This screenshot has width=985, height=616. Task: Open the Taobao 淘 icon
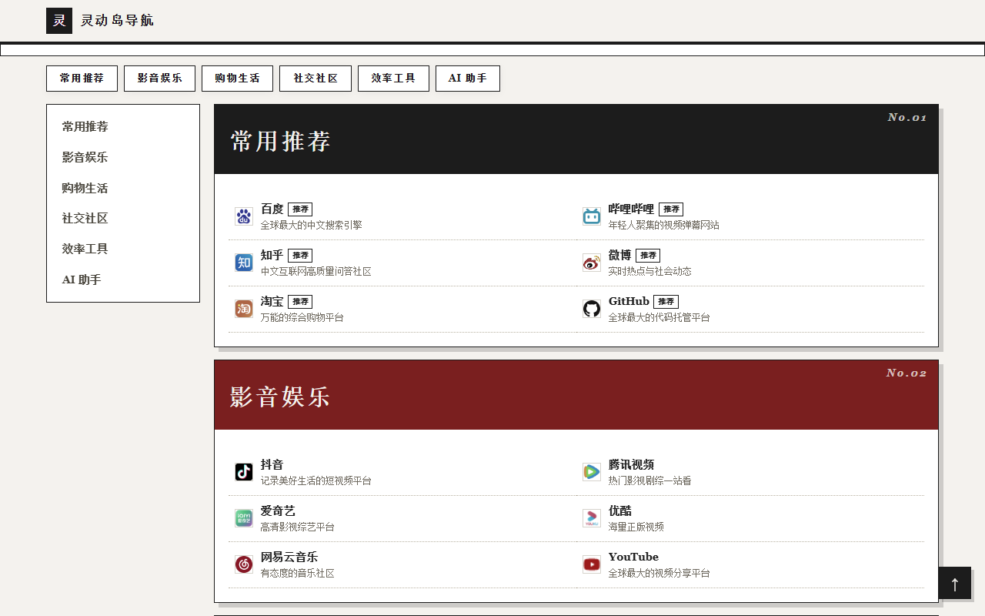(244, 309)
